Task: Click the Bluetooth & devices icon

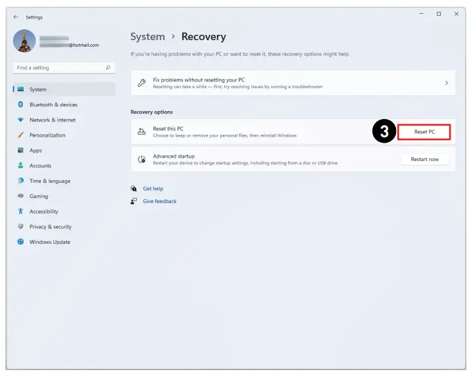Action: click(20, 105)
